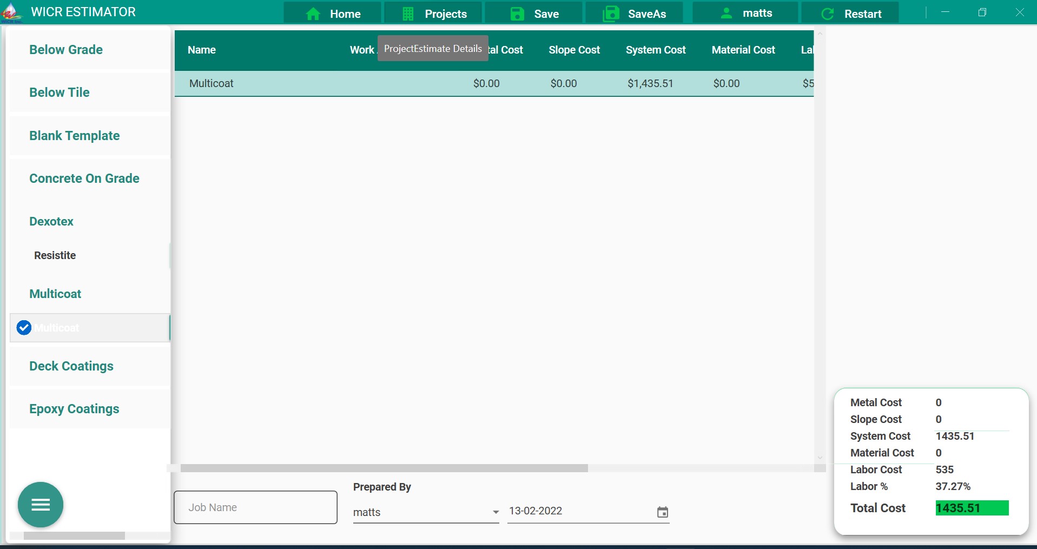
Task: Click Save in the top bar
Action: 534,14
